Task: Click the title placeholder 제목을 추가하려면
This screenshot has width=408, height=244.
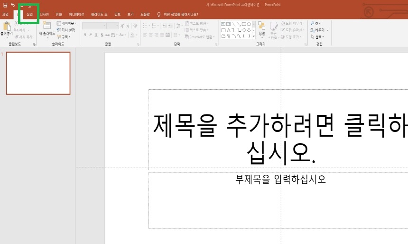Action: click(278, 130)
